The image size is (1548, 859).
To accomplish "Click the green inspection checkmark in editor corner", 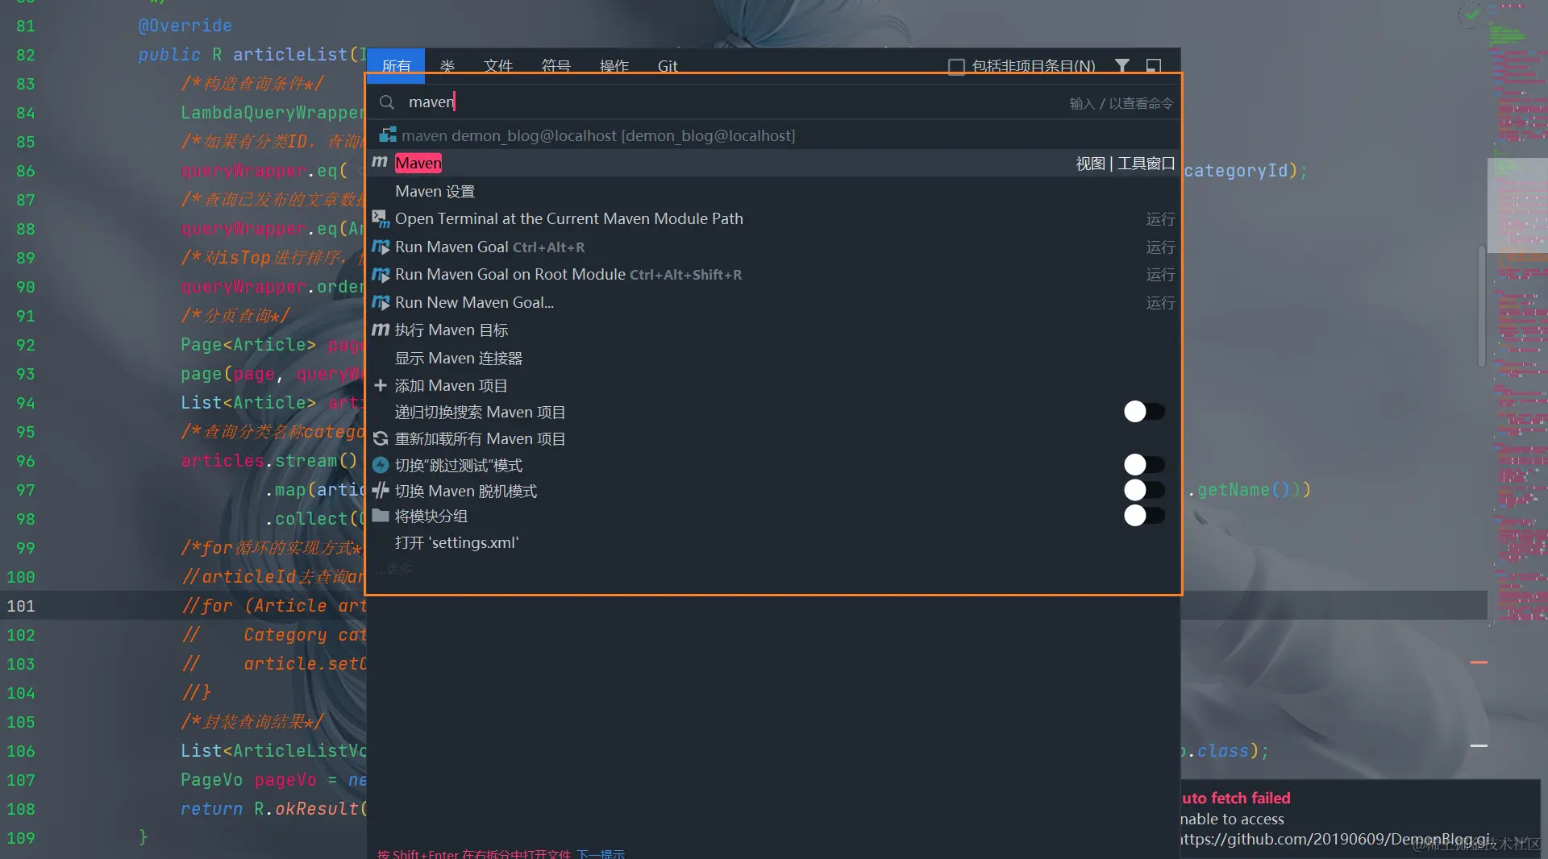I will (x=1472, y=14).
